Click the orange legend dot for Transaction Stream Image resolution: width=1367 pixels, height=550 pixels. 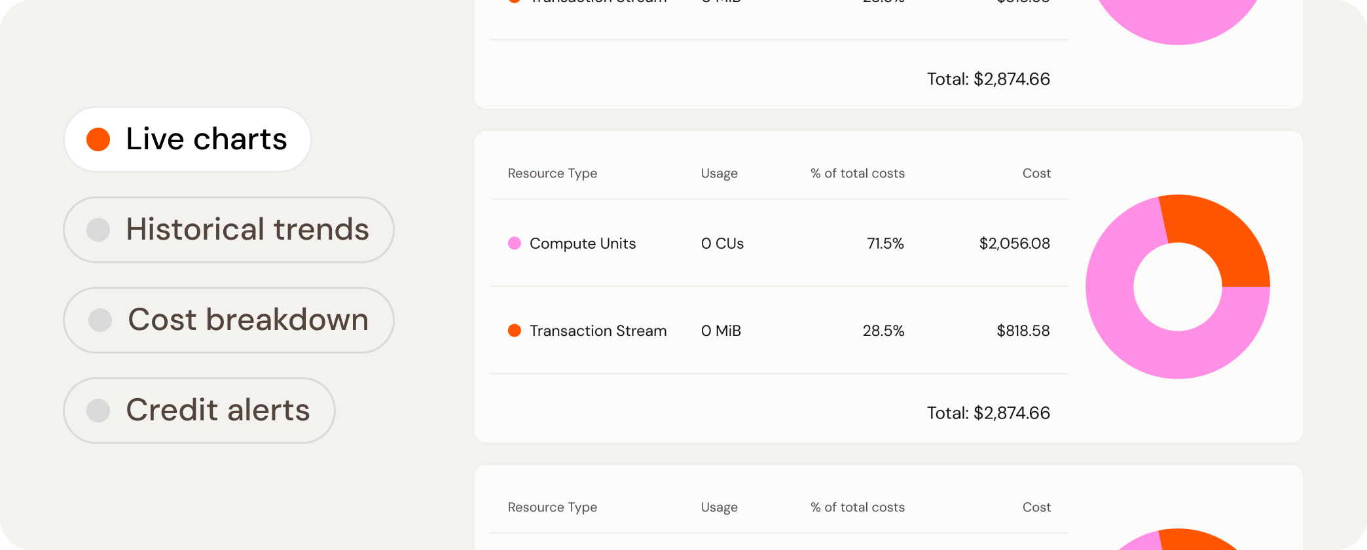point(515,331)
